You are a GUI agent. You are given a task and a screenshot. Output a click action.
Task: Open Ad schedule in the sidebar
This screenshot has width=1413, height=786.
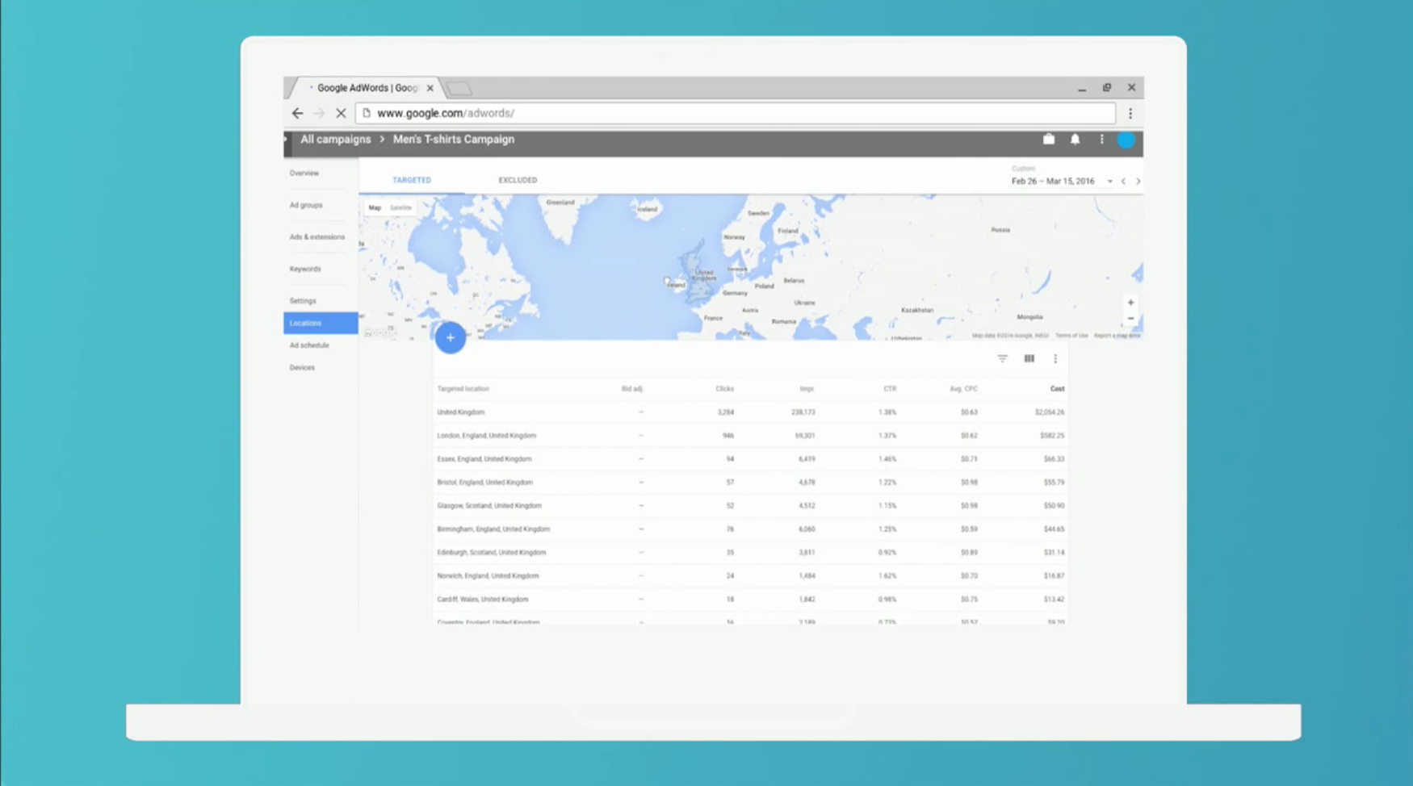pyautogui.click(x=309, y=345)
